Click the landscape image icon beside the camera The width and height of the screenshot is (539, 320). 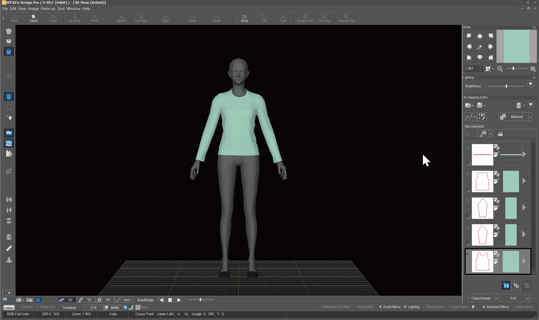click(x=29, y=300)
